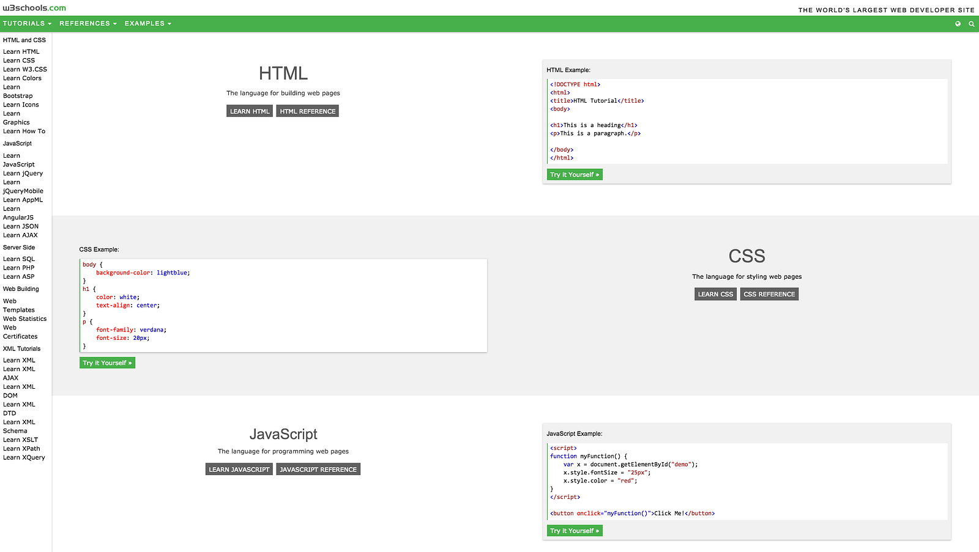Image resolution: width=979 pixels, height=552 pixels.
Task: Click 'The language for programming web pages' text
Action: coord(283,452)
